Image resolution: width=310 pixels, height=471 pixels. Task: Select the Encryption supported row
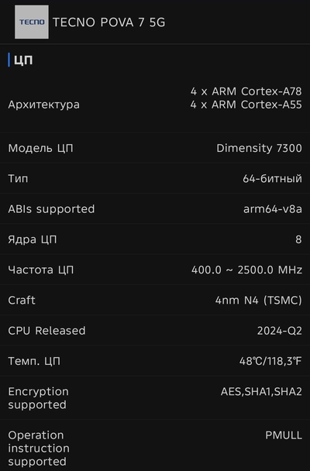click(x=155, y=397)
